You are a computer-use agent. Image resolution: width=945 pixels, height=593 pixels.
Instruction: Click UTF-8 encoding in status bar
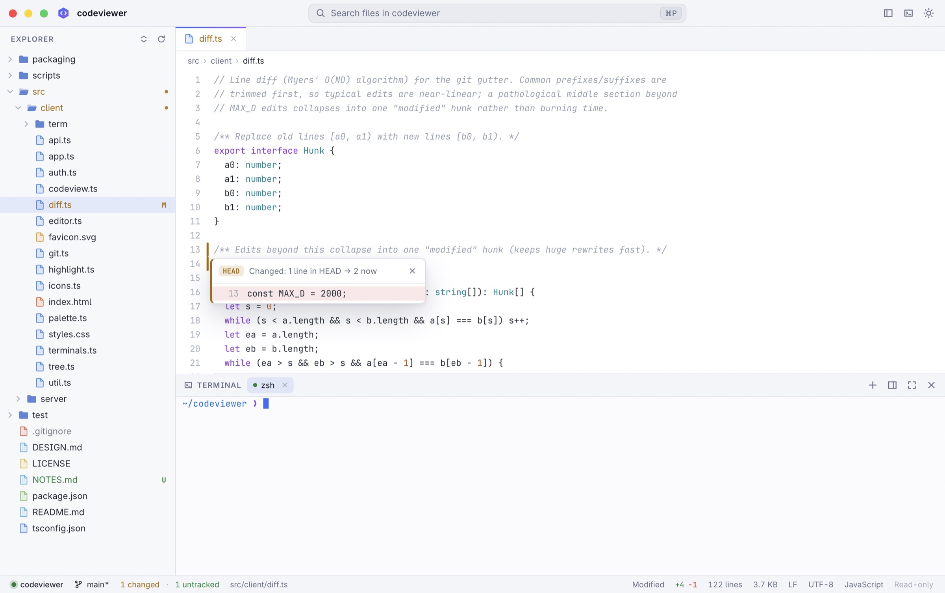pyautogui.click(x=821, y=584)
